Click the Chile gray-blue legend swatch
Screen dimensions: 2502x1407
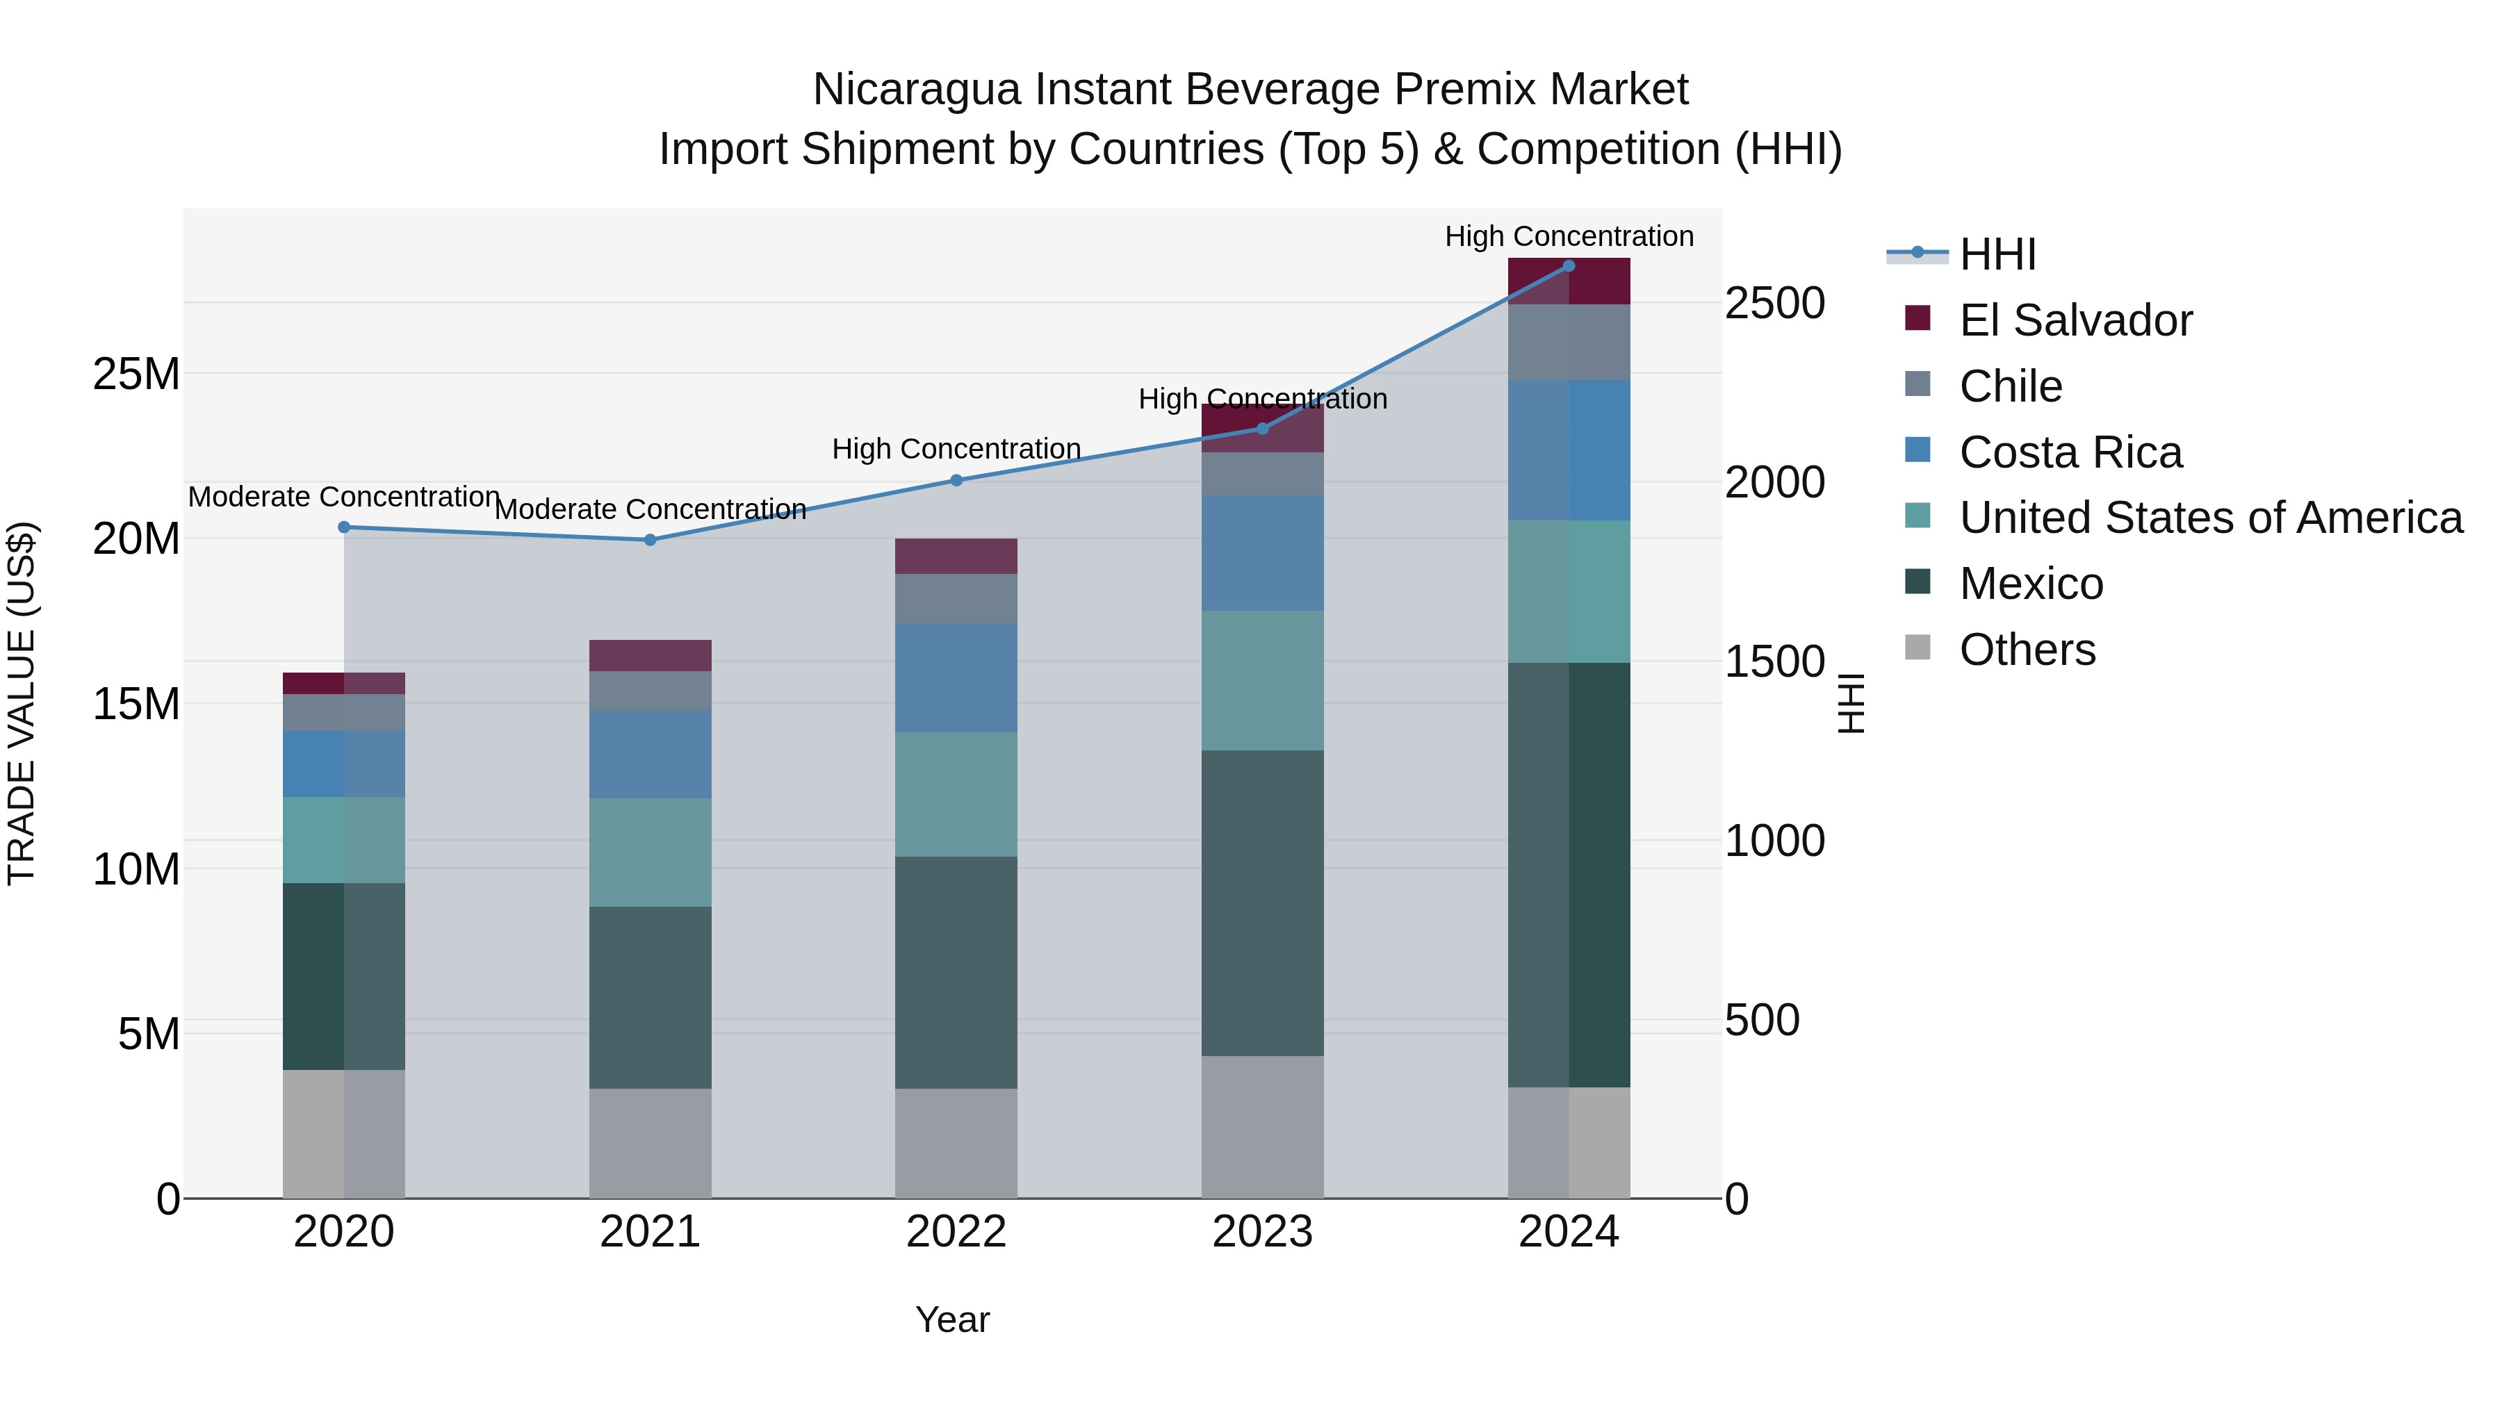tap(1918, 384)
